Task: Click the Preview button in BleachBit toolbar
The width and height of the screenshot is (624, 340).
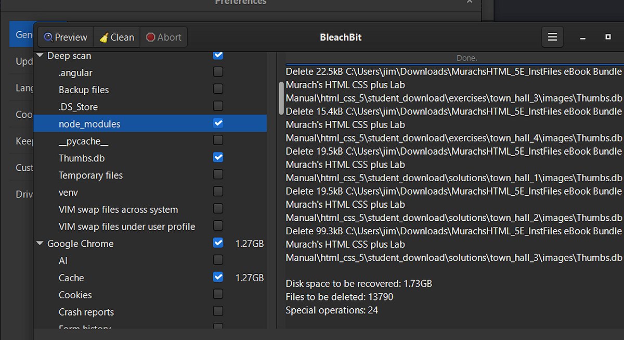Action: coord(66,37)
